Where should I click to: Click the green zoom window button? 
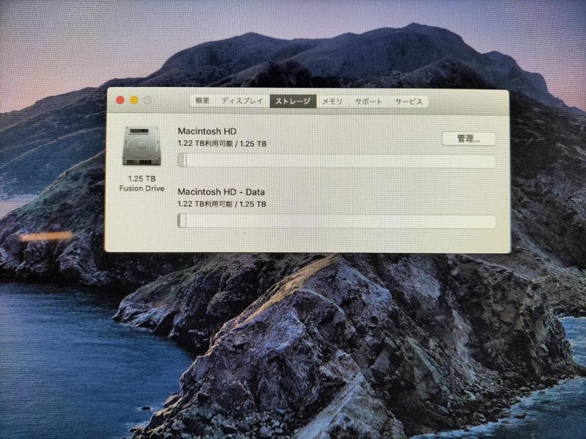[x=146, y=100]
